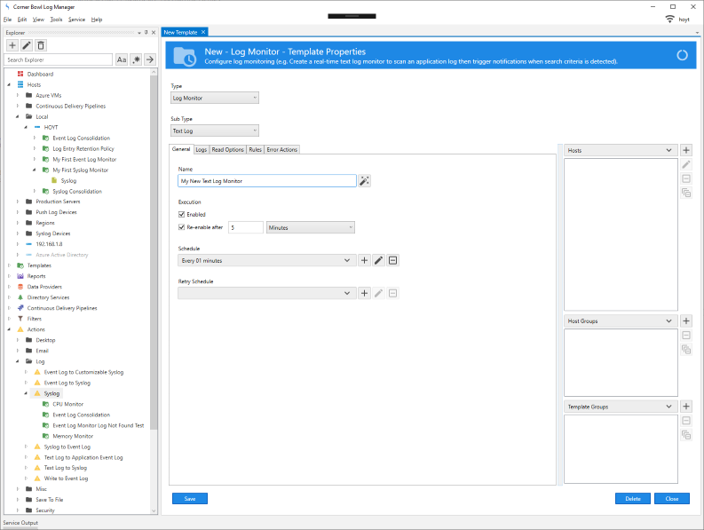Click the magic wand name generator icon
The width and height of the screenshot is (704, 530).
(364, 181)
